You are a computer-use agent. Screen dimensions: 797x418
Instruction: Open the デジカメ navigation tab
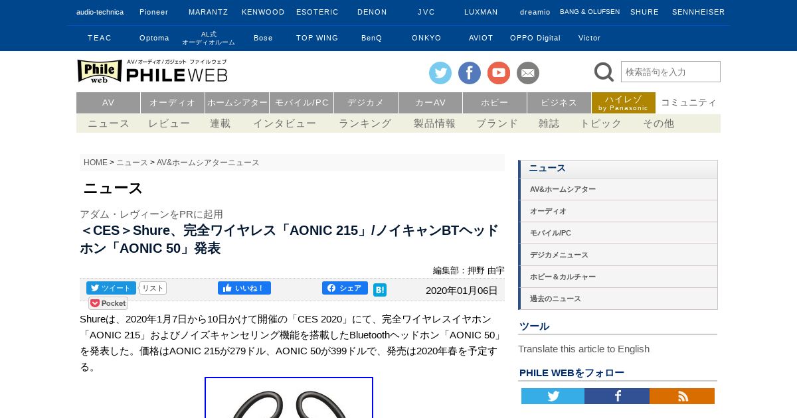coord(366,103)
